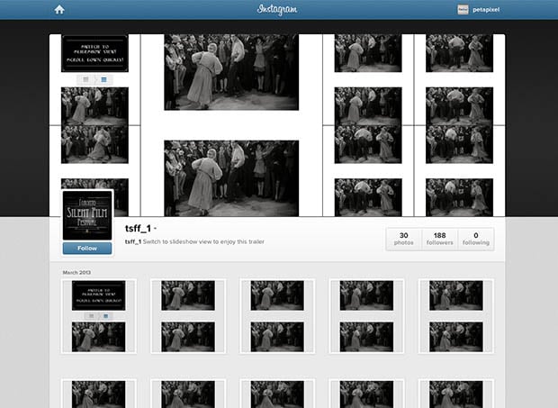This screenshot has height=408, width=558.
Task: Click the large center image in banner
Action: (231, 125)
